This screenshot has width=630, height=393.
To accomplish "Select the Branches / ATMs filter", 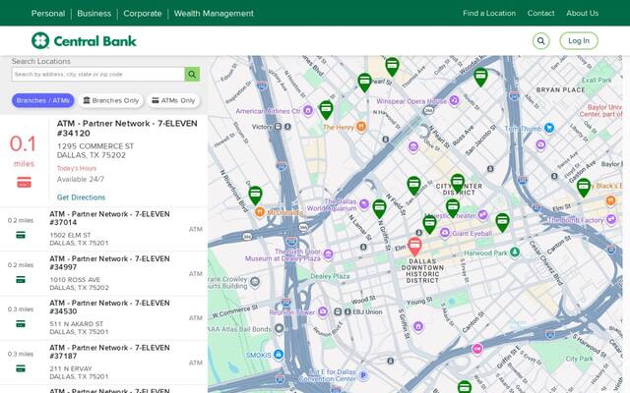I will point(43,100).
